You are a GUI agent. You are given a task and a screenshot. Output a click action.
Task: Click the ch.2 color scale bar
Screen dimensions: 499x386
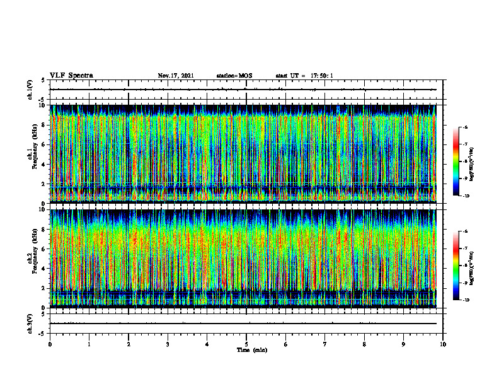pyautogui.click(x=456, y=266)
